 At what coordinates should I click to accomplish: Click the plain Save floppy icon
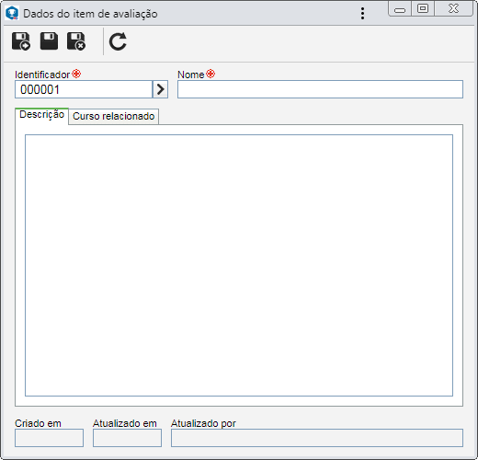point(49,41)
